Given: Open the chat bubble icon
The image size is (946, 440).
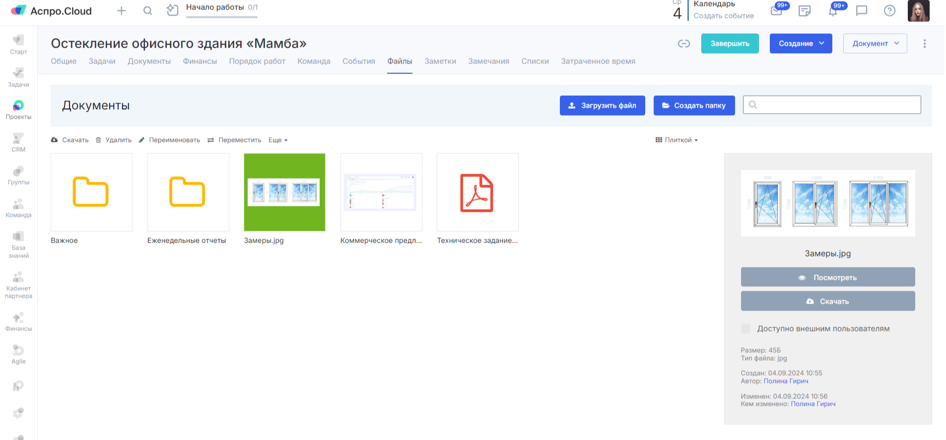Looking at the screenshot, I should [x=862, y=11].
